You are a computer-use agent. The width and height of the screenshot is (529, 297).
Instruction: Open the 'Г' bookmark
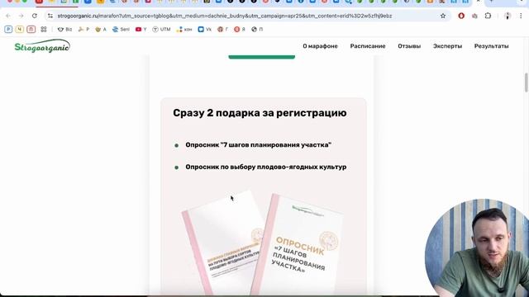pos(222,30)
